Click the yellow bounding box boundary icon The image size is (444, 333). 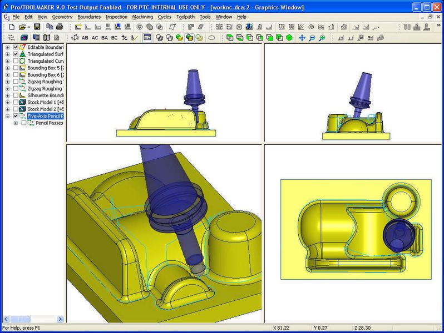(78, 27)
